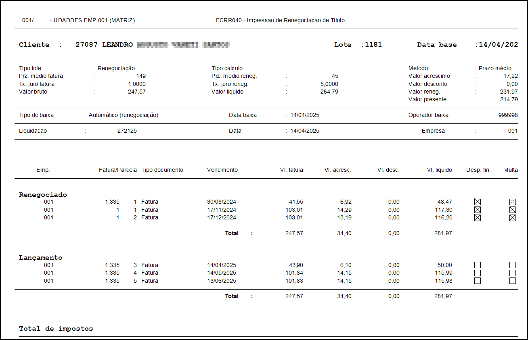Check Desp. fin. box on the 50,00 row
This screenshot has height=340, width=528.
(x=478, y=265)
